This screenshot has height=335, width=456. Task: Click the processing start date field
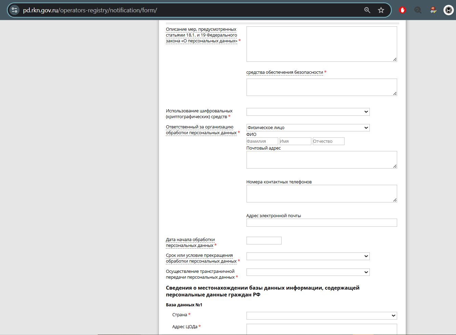(264, 241)
